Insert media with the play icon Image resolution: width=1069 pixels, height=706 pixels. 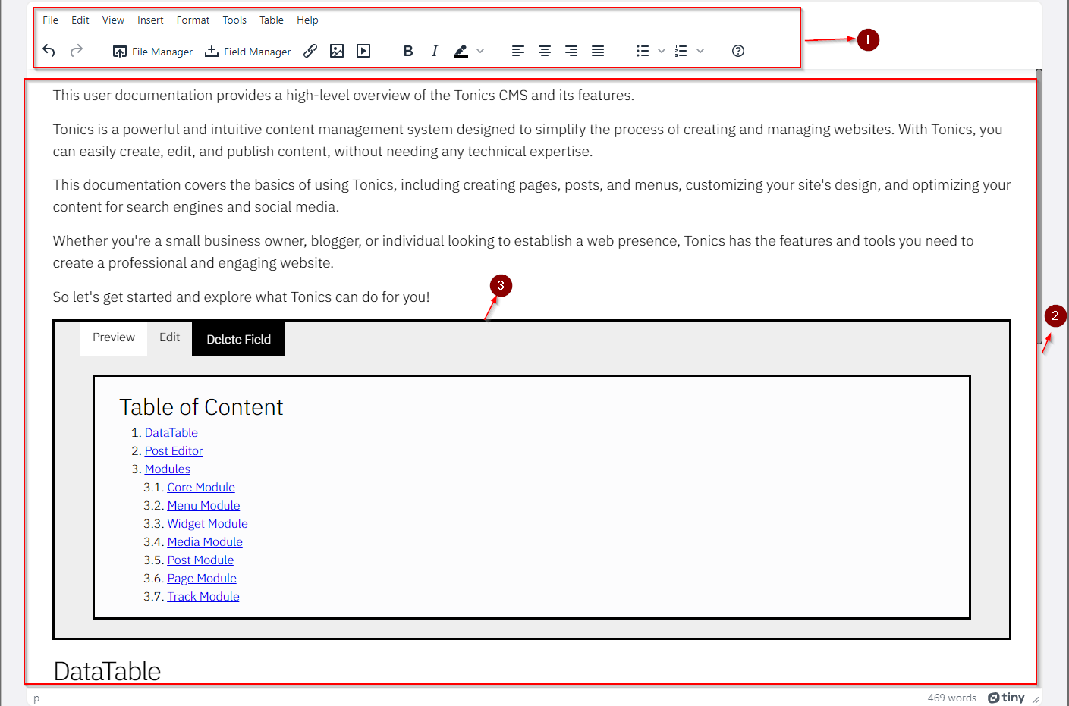click(x=363, y=51)
